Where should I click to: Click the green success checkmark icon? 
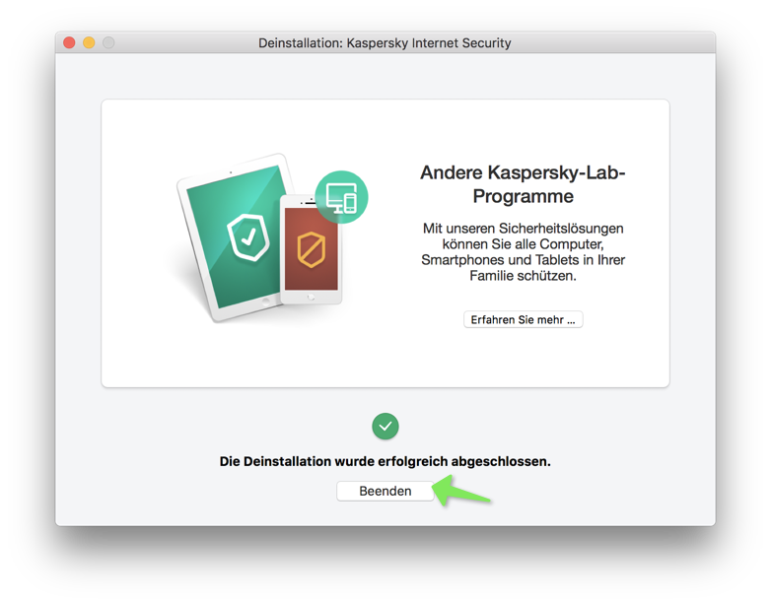coord(385,426)
